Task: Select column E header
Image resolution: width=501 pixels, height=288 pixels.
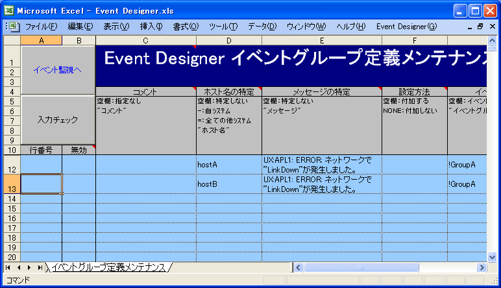Action: pyautogui.click(x=322, y=41)
